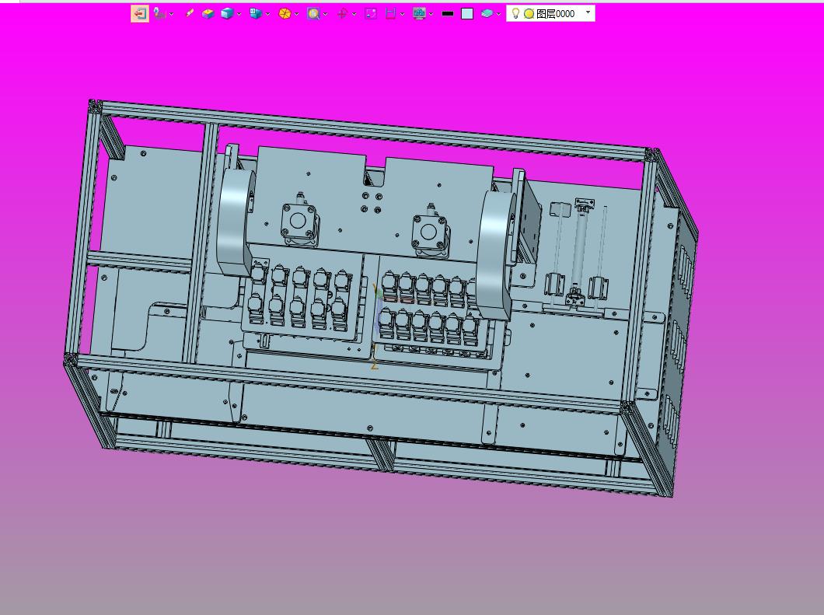The width and height of the screenshot is (824, 615).
Task: Pick the light blue fill color swatch
Action: click(x=467, y=14)
